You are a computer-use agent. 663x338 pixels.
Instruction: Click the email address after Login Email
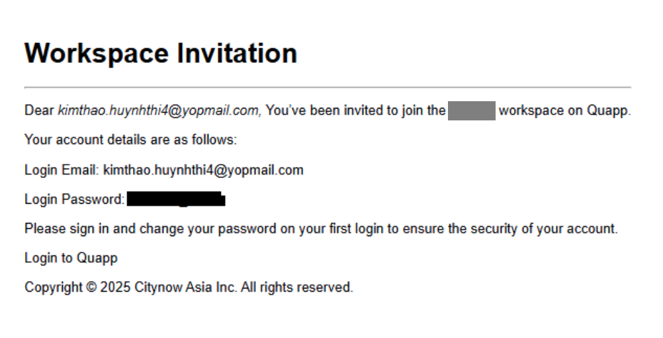click(203, 170)
